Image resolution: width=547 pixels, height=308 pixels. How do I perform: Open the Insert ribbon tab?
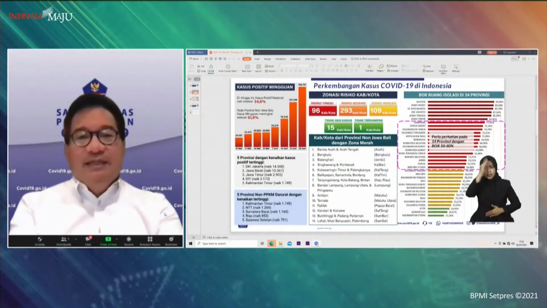257,59
